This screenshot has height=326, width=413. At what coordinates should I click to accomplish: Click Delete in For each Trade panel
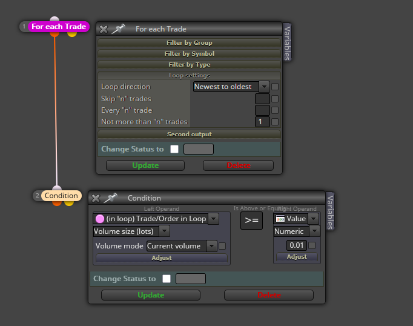pyautogui.click(x=238, y=165)
